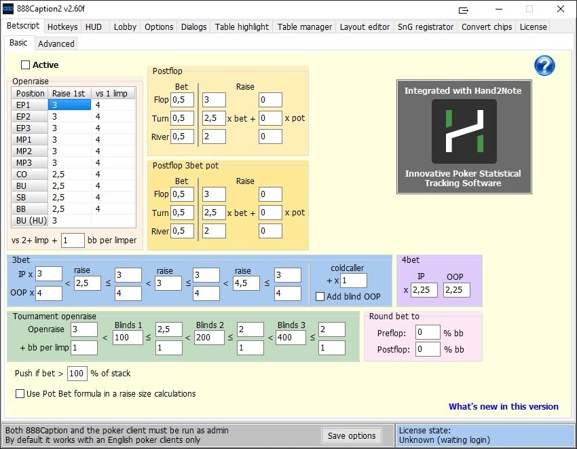The width and height of the screenshot is (577, 449).
Task: Click Postflop 3bet pot Turn Bet field
Action: (x=182, y=213)
